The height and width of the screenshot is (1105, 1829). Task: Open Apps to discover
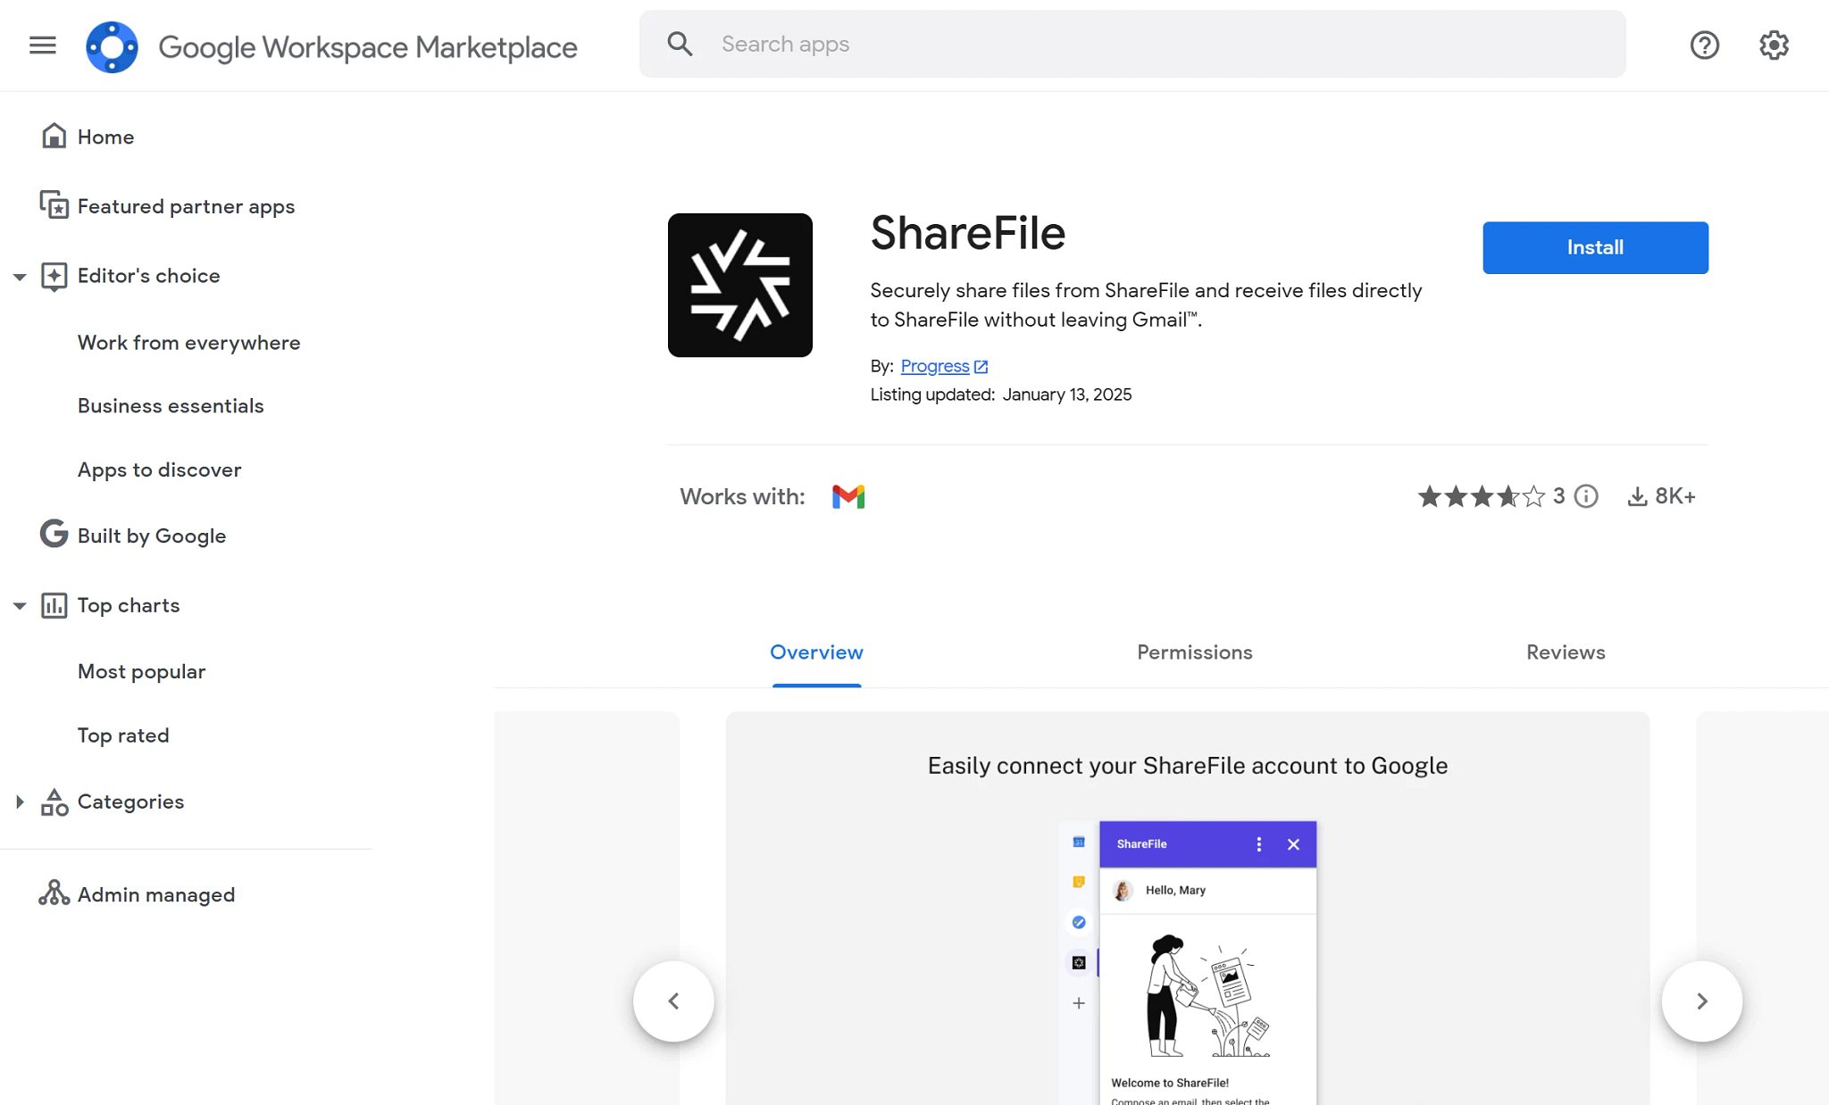point(159,469)
